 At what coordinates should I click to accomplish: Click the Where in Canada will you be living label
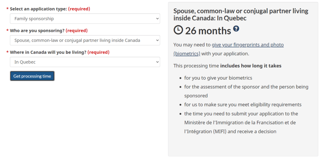point(48,52)
